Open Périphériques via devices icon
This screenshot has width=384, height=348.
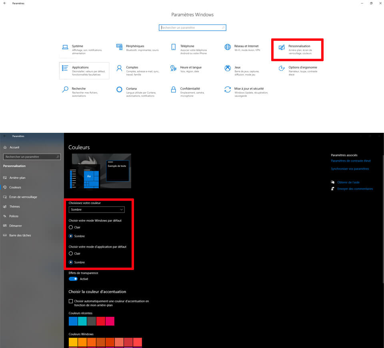tap(119, 47)
